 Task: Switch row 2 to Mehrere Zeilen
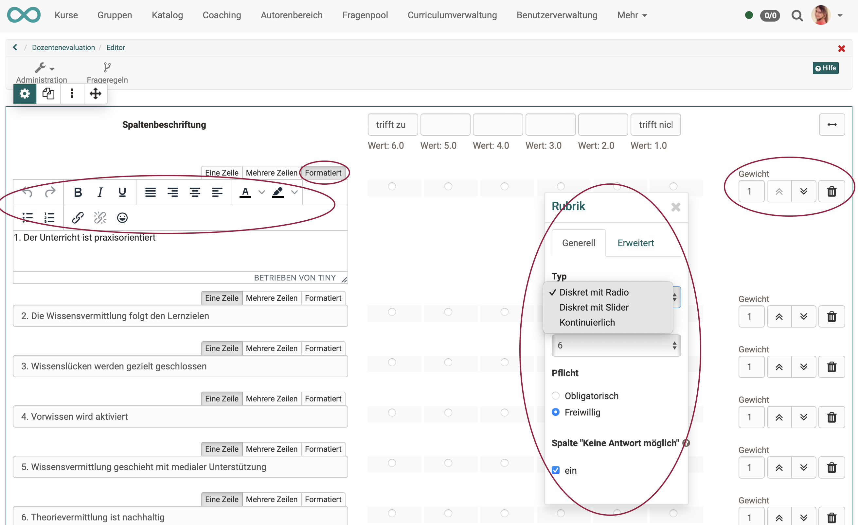271,298
